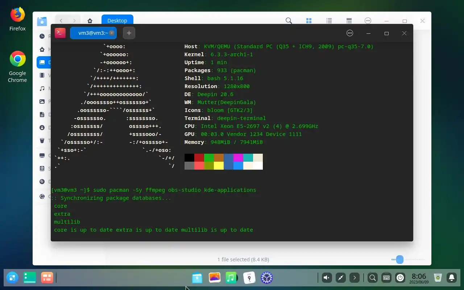
Task: Open file manager options menu (three dots)
Action: (x=368, y=21)
